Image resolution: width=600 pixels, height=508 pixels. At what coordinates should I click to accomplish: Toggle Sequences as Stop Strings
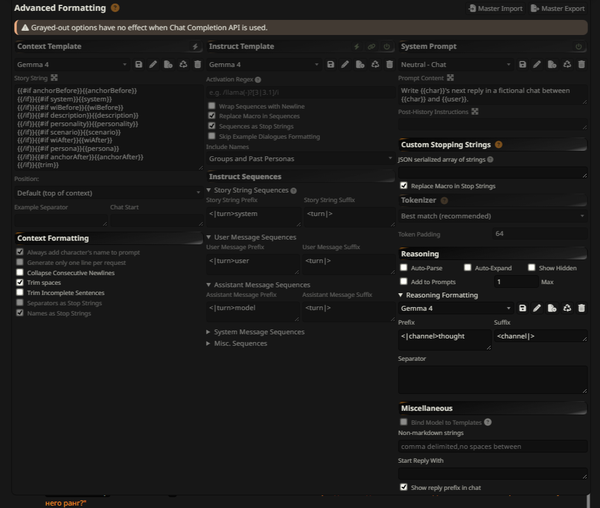click(212, 125)
